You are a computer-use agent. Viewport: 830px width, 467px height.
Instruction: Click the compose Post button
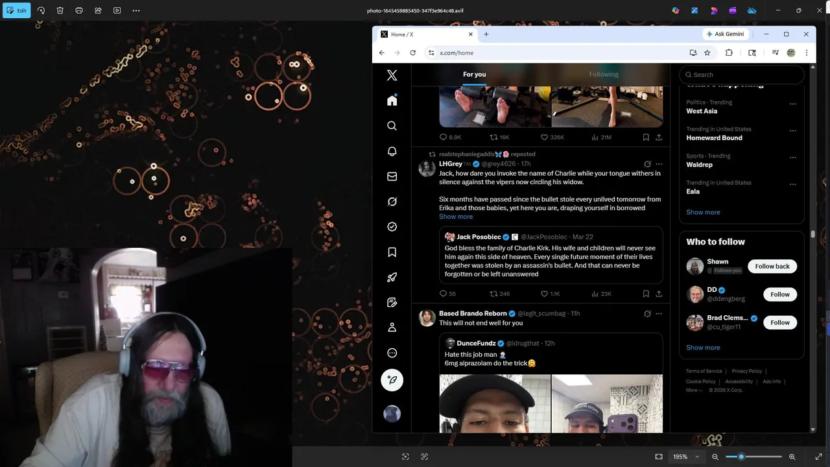(x=392, y=380)
